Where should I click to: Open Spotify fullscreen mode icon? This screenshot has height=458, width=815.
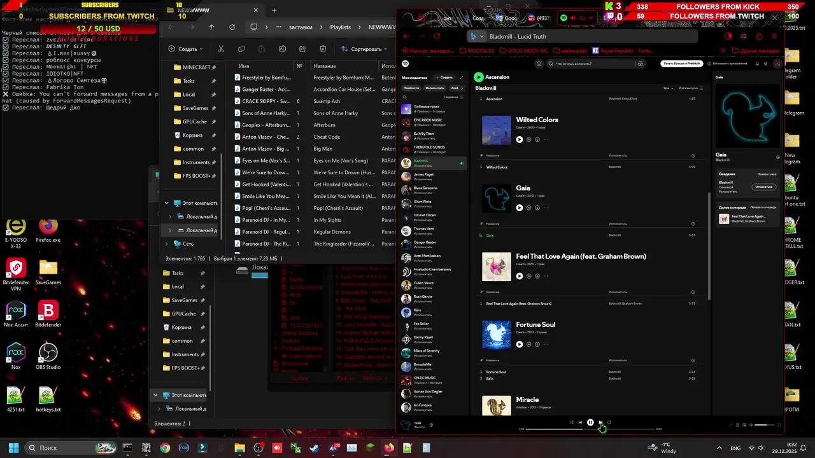click(x=779, y=425)
